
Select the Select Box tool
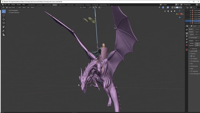(x=4, y=12)
